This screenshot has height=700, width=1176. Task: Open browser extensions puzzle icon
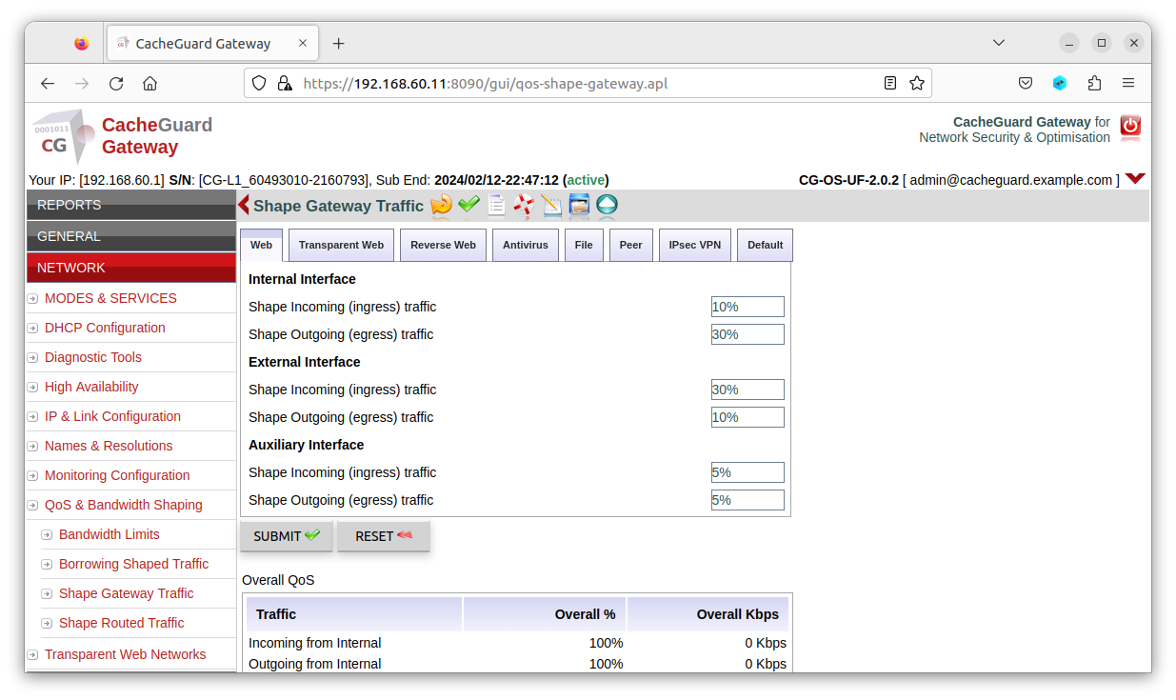point(1094,83)
